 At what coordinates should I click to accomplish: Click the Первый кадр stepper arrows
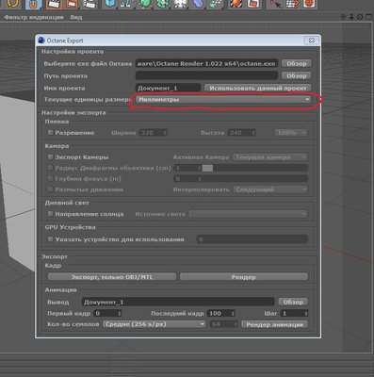(x=119, y=313)
